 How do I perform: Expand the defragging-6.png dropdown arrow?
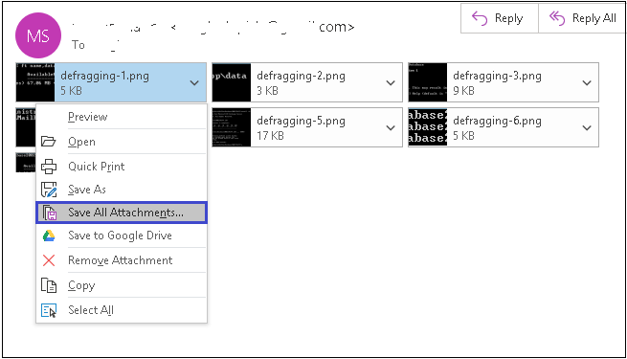(x=587, y=128)
